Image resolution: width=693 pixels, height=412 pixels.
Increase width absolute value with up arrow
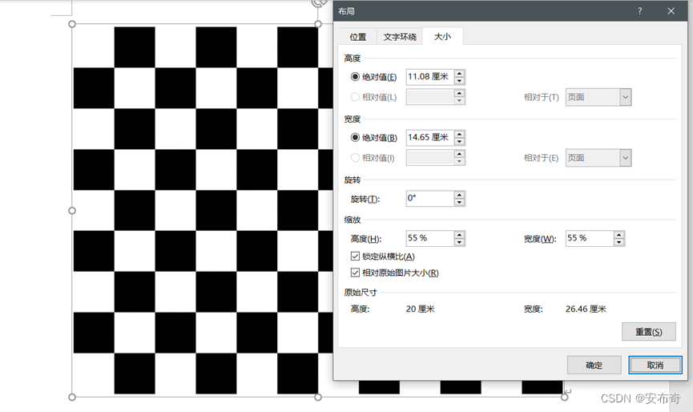coord(460,134)
